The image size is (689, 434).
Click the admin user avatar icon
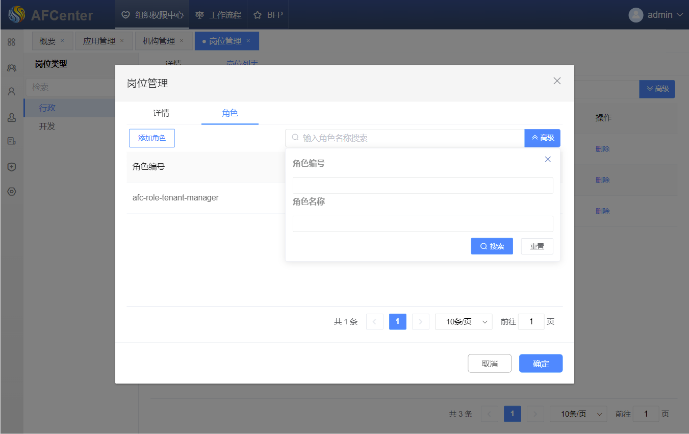coord(635,15)
